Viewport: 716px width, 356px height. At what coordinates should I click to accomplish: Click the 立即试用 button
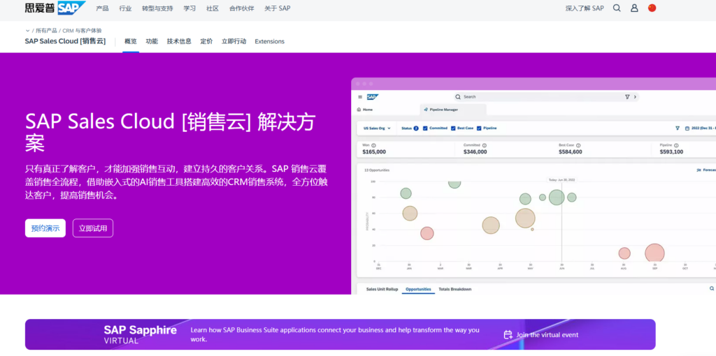coord(93,228)
